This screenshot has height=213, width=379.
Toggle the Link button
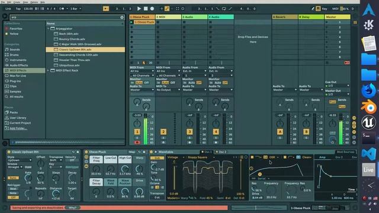pyautogui.click(x=8, y=9)
